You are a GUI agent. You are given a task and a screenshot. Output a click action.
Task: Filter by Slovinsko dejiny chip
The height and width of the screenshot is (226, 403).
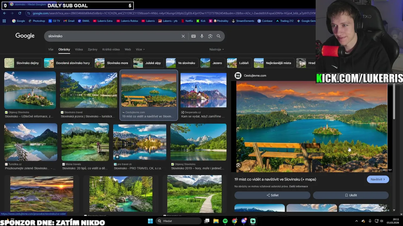tap(22, 63)
